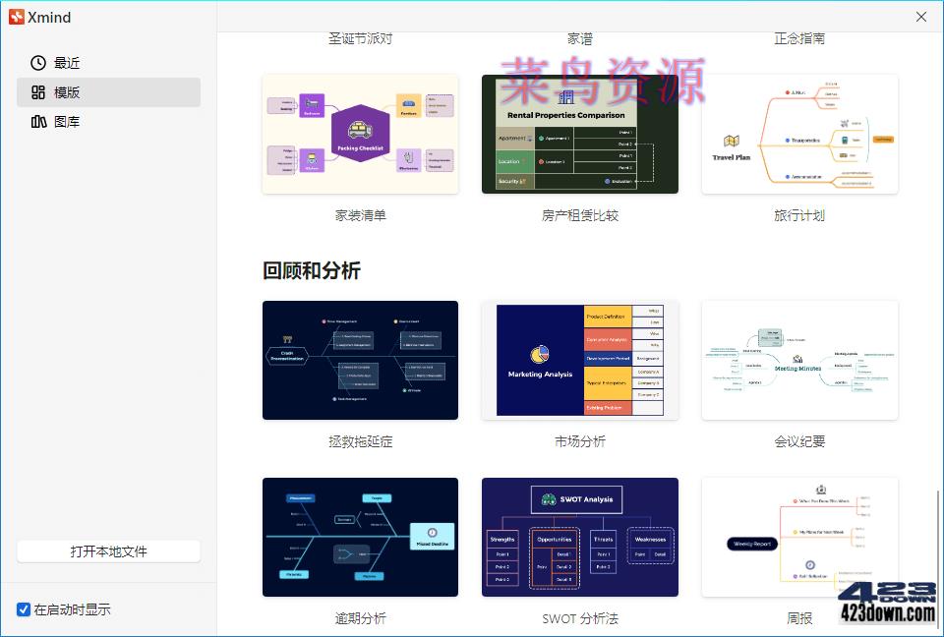This screenshot has width=944, height=637.
Task: Select the 旅行计划 travel plan template
Action: [798, 134]
